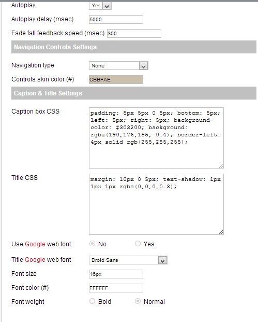The image size is (258, 322).
Task: Click the Fade fall feedback speed field
Action: (134, 34)
